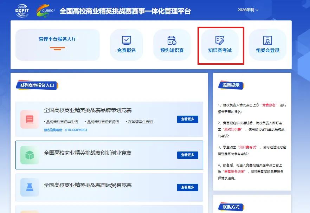The image size is (310, 213).
Task: Click the 系列赛事报名入口 heading badge
Action: (x=37, y=85)
